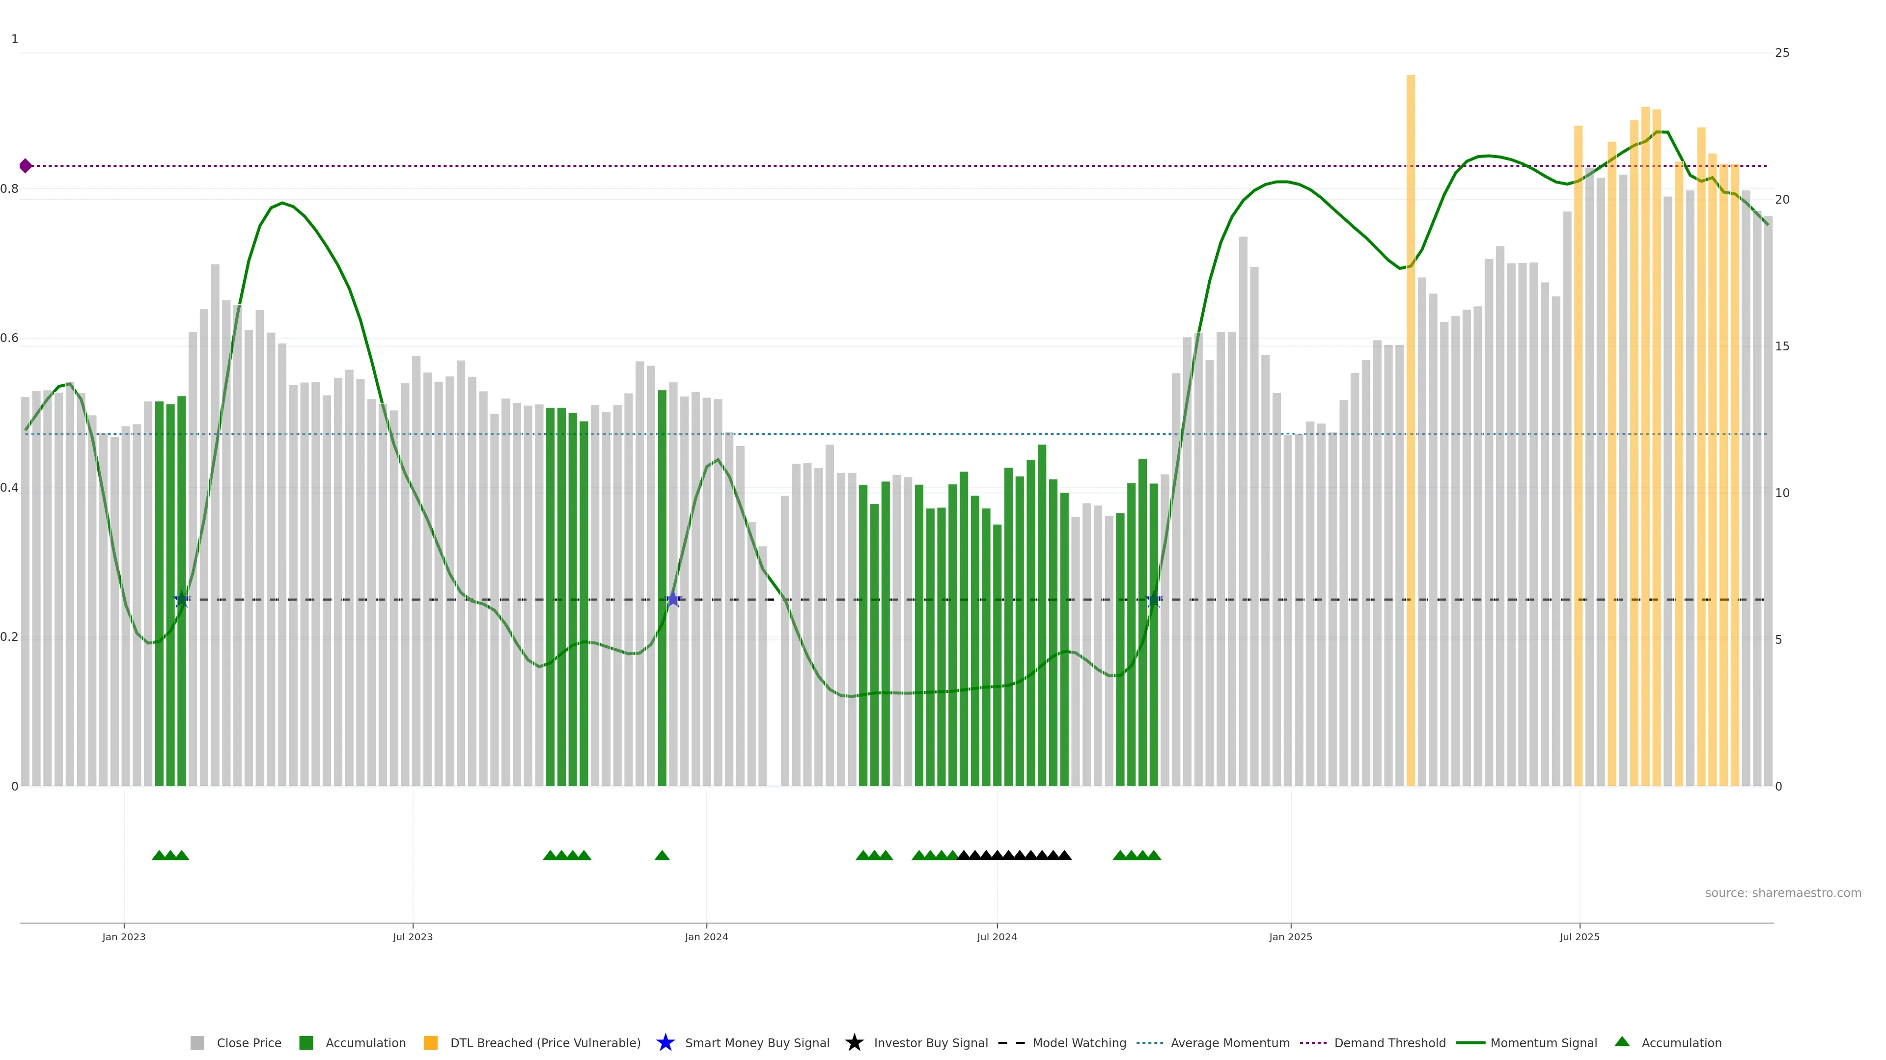Click the single green triangle before Jan 2024
This screenshot has height=1060, width=1886.
pos(662,855)
